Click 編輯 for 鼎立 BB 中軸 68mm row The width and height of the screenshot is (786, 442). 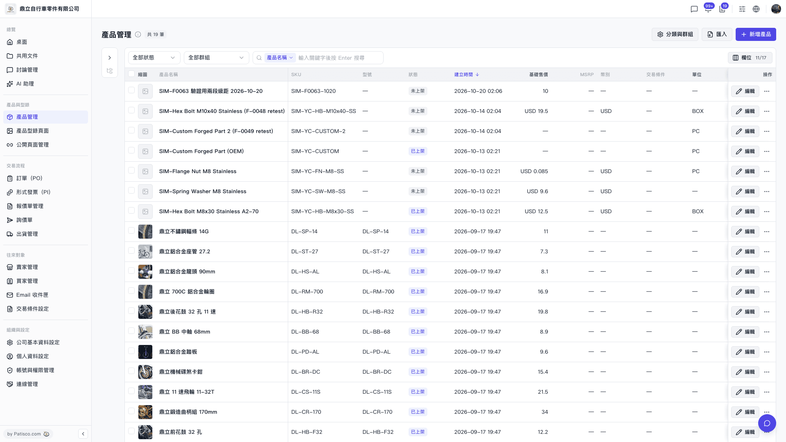click(x=745, y=332)
